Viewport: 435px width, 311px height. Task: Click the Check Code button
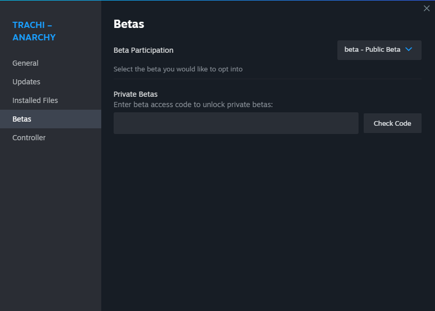point(392,123)
